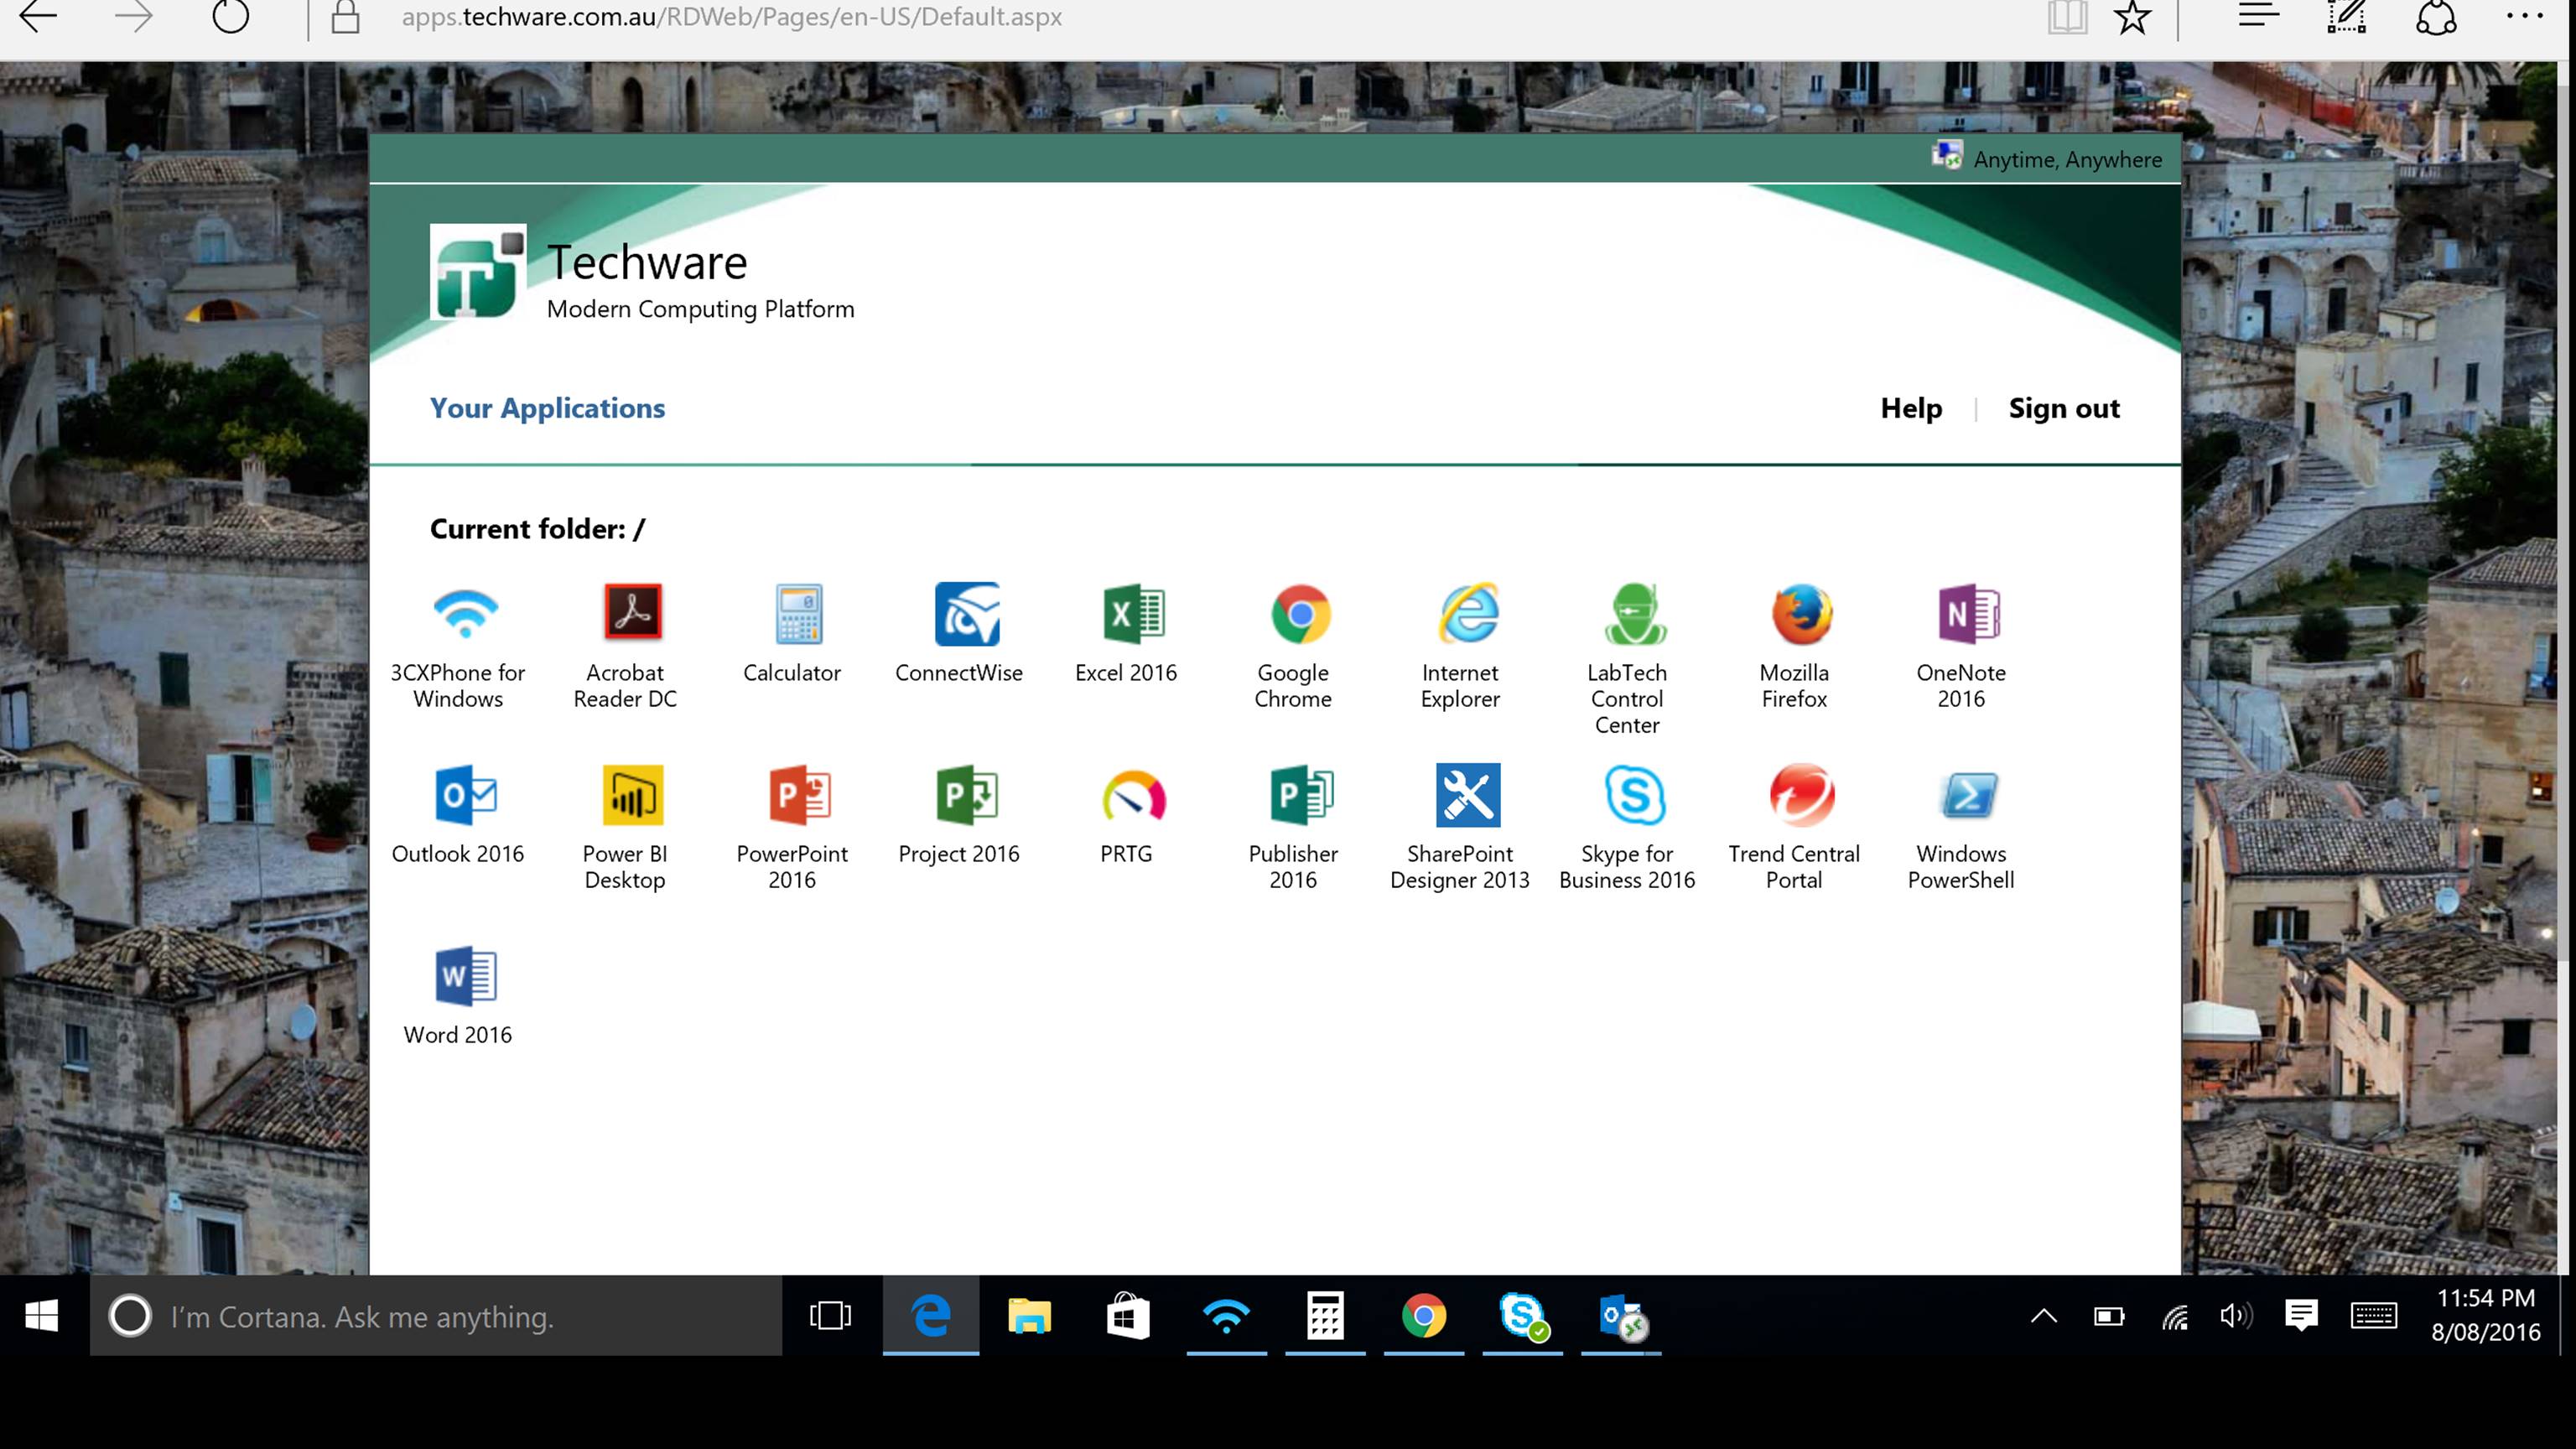Click the address bar URL
Viewport: 2576px width, 1449px height.
click(731, 17)
